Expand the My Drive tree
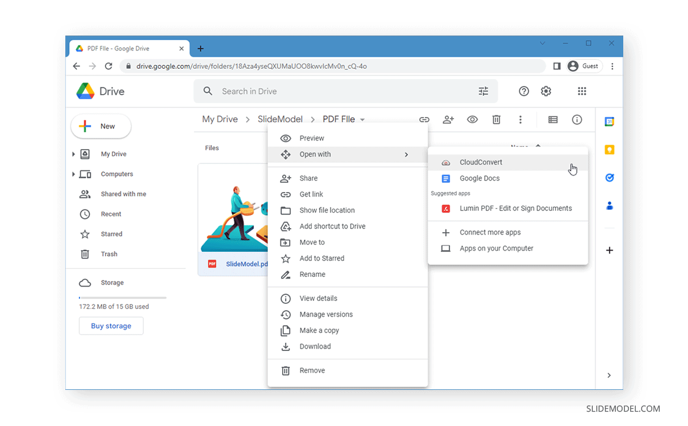 click(x=73, y=154)
